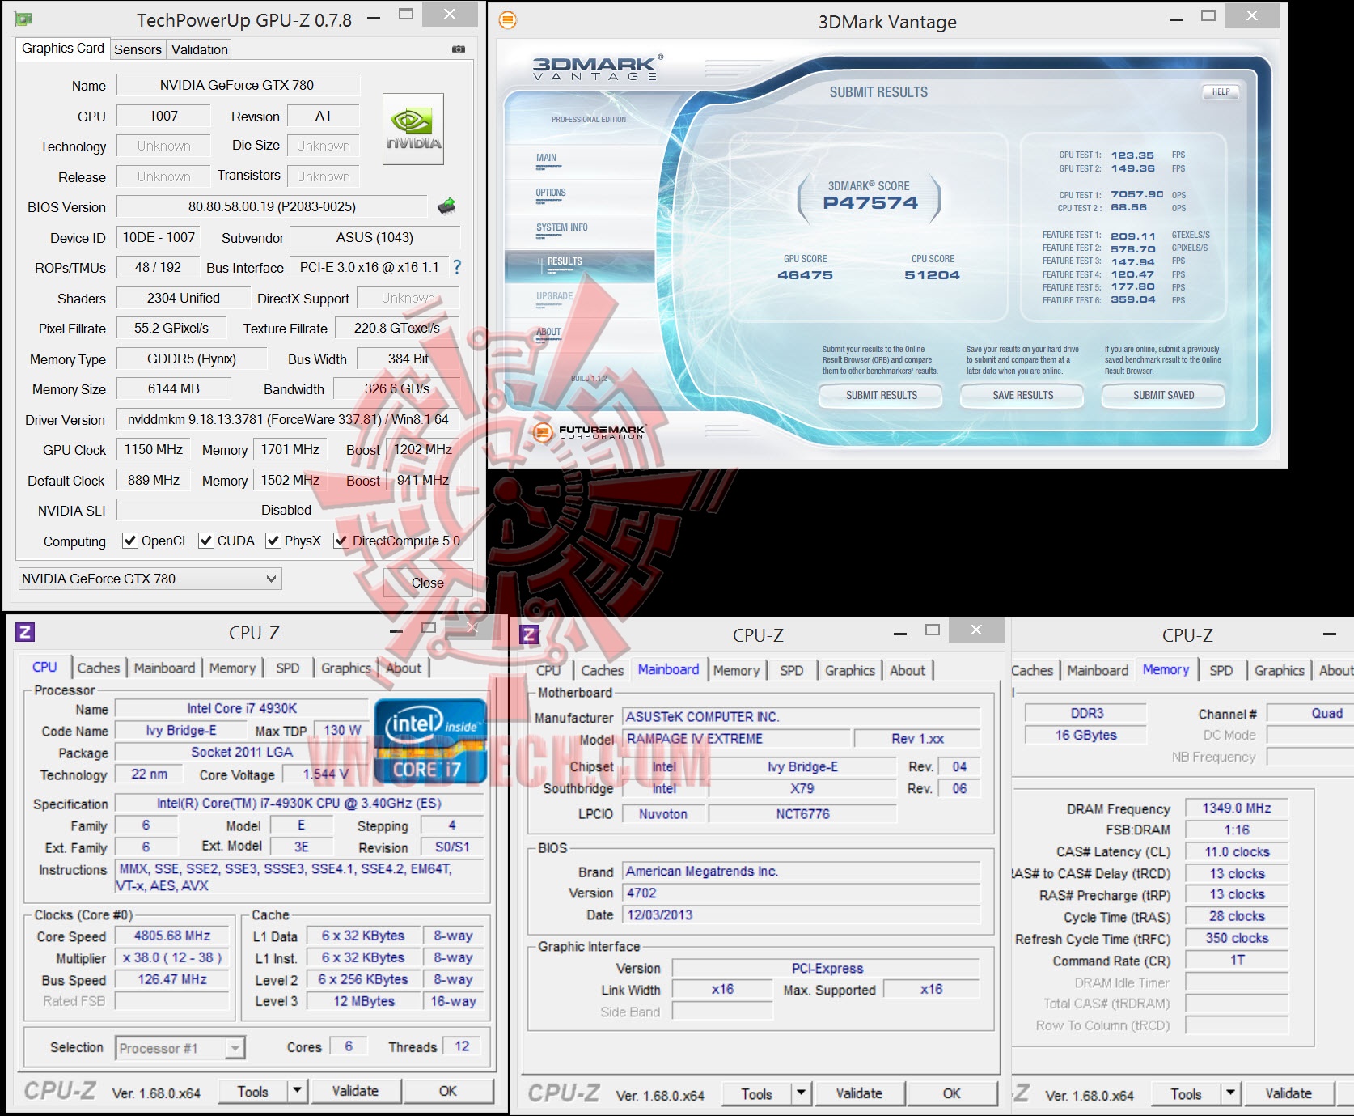Image resolution: width=1354 pixels, height=1116 pixels.
Task: Click the NVIDIA logo in GPU-Z
Action: pyautogui.click(x=413, y=129)
